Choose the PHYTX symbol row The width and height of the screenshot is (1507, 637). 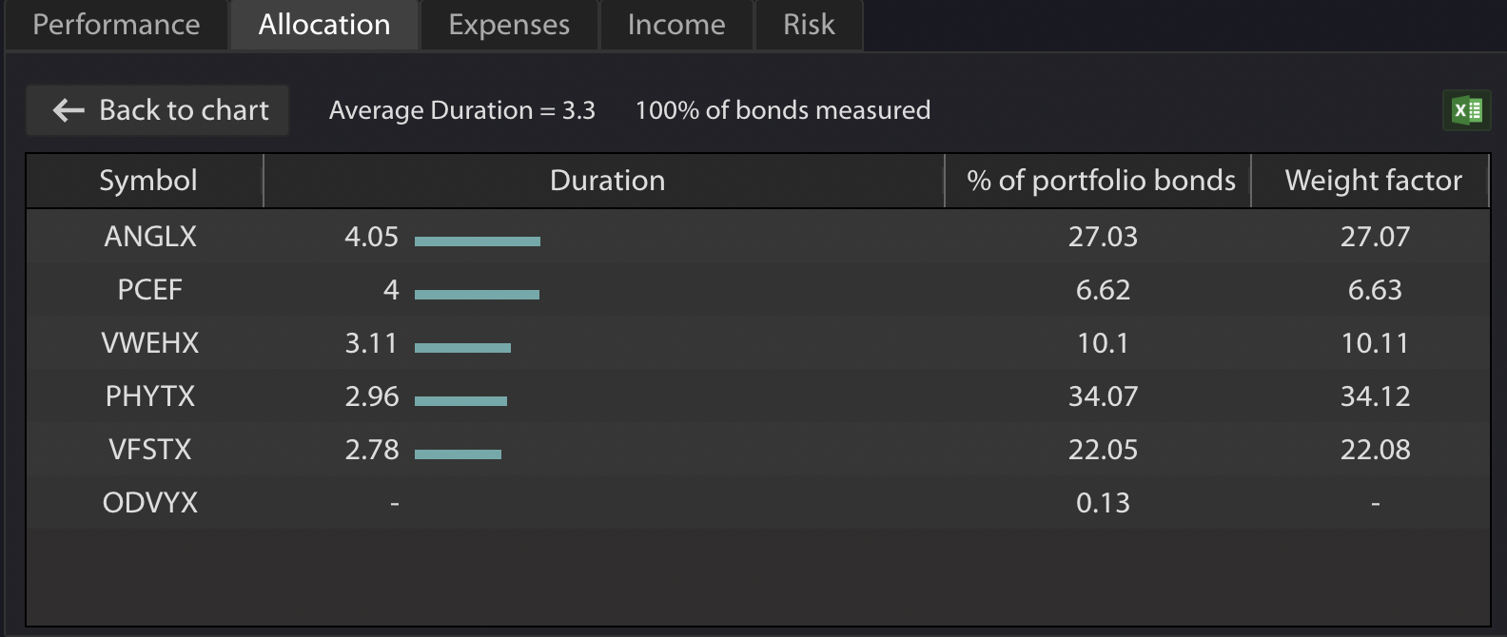pos(150,396)
